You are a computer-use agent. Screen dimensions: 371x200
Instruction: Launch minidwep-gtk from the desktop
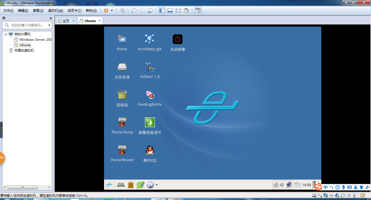click(150, 39)
